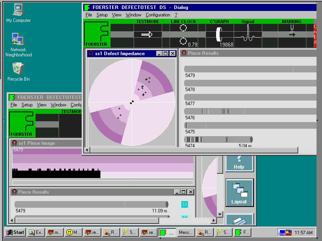The width and height of the screenshot is (322, 241).
Task: Switch to the smiley 'M...' taskbar button
Action: 73,232
